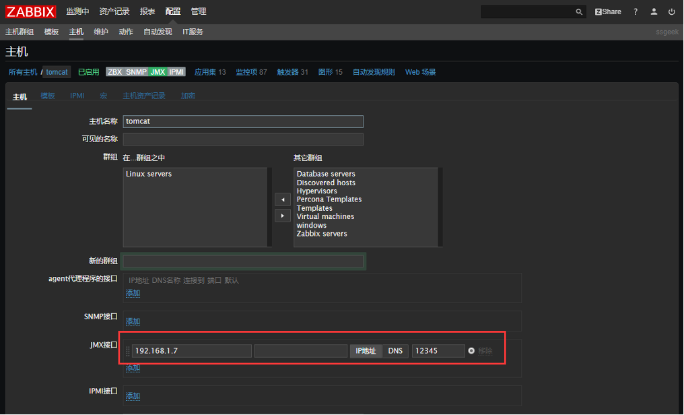684x415 pixels.
Task: Click 添加 under agent interface
Action: click(133, 293)
